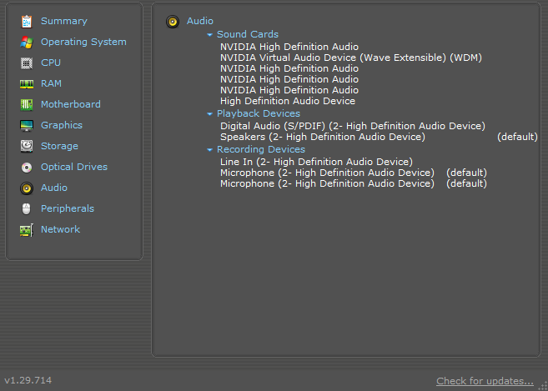Screen dimensions: 548x391
Task: Switch to the Storage section
Action: click(x=59, y=146)
